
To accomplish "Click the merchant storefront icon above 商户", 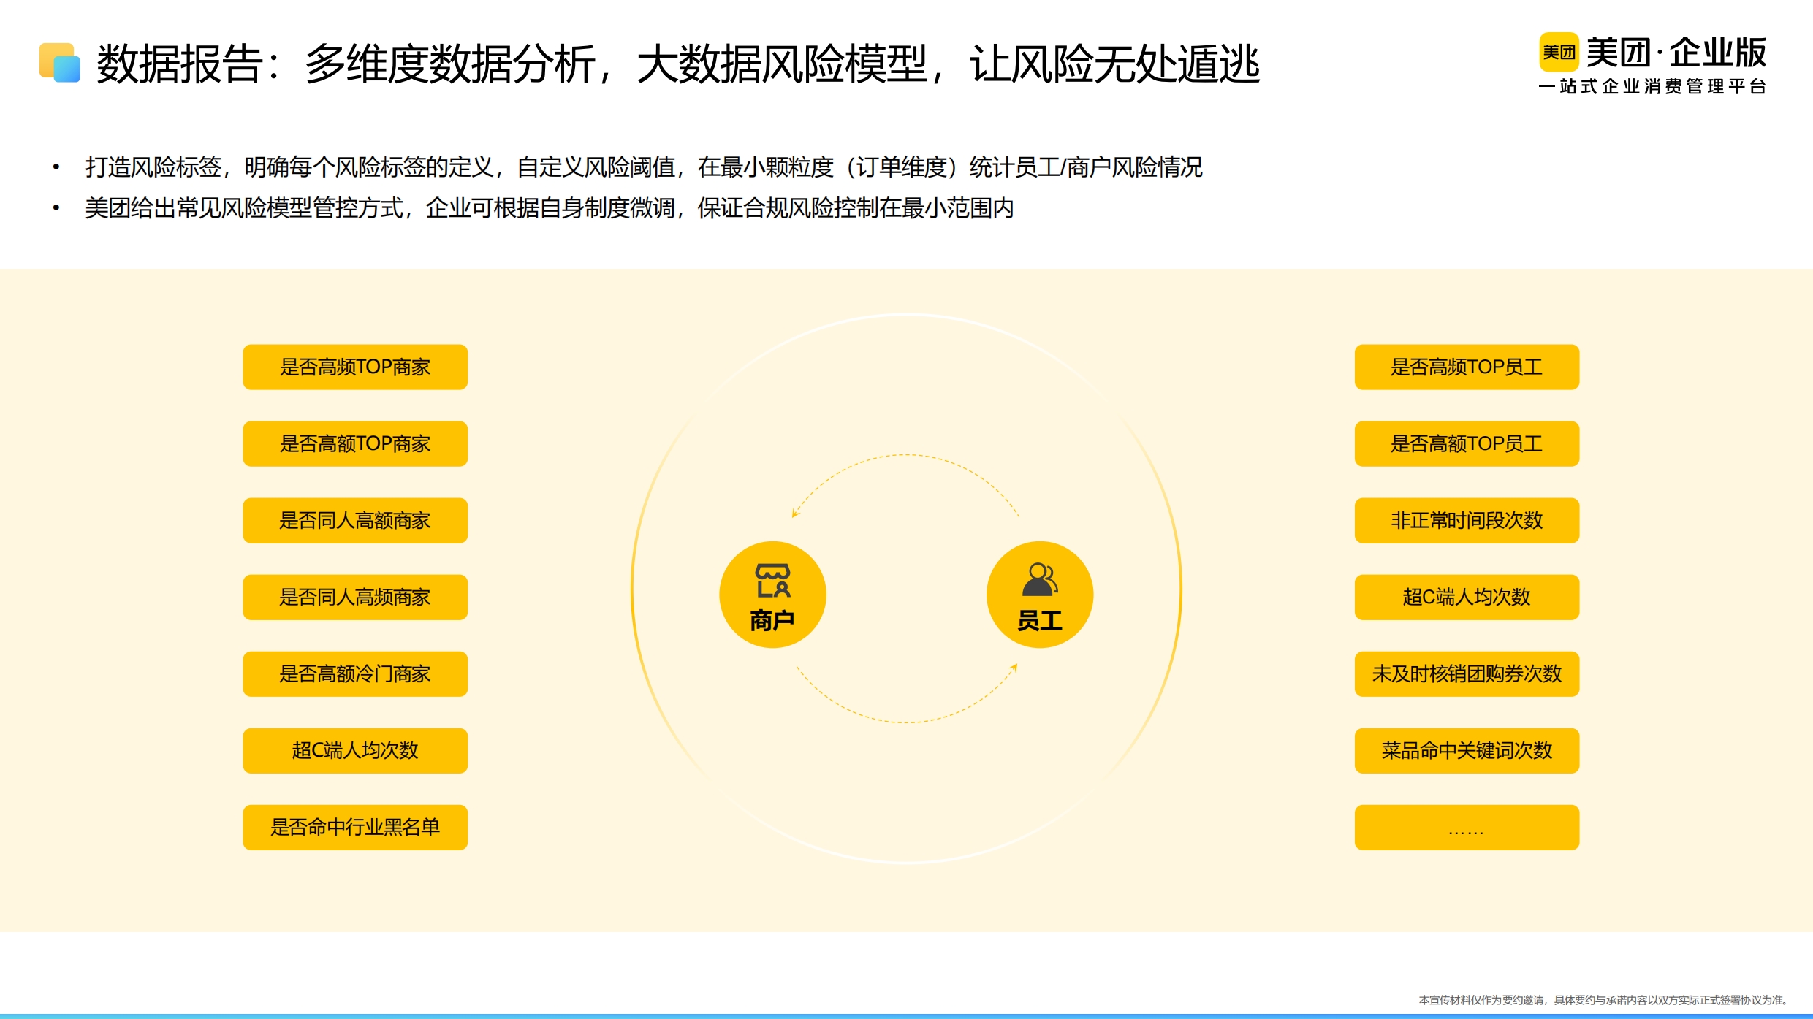I will tap(772, 581).
